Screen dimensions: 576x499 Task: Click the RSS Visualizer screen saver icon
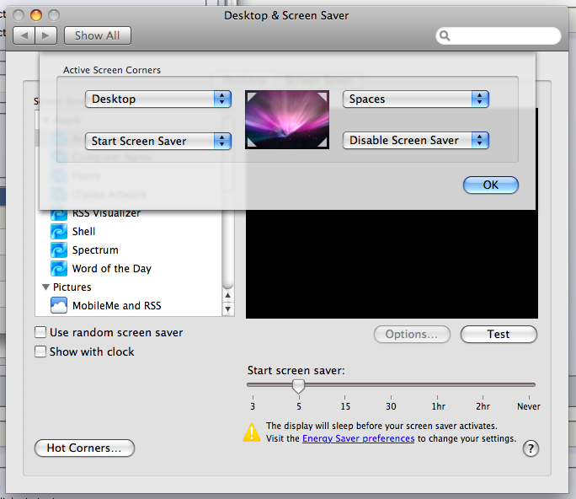coord(59,214)
